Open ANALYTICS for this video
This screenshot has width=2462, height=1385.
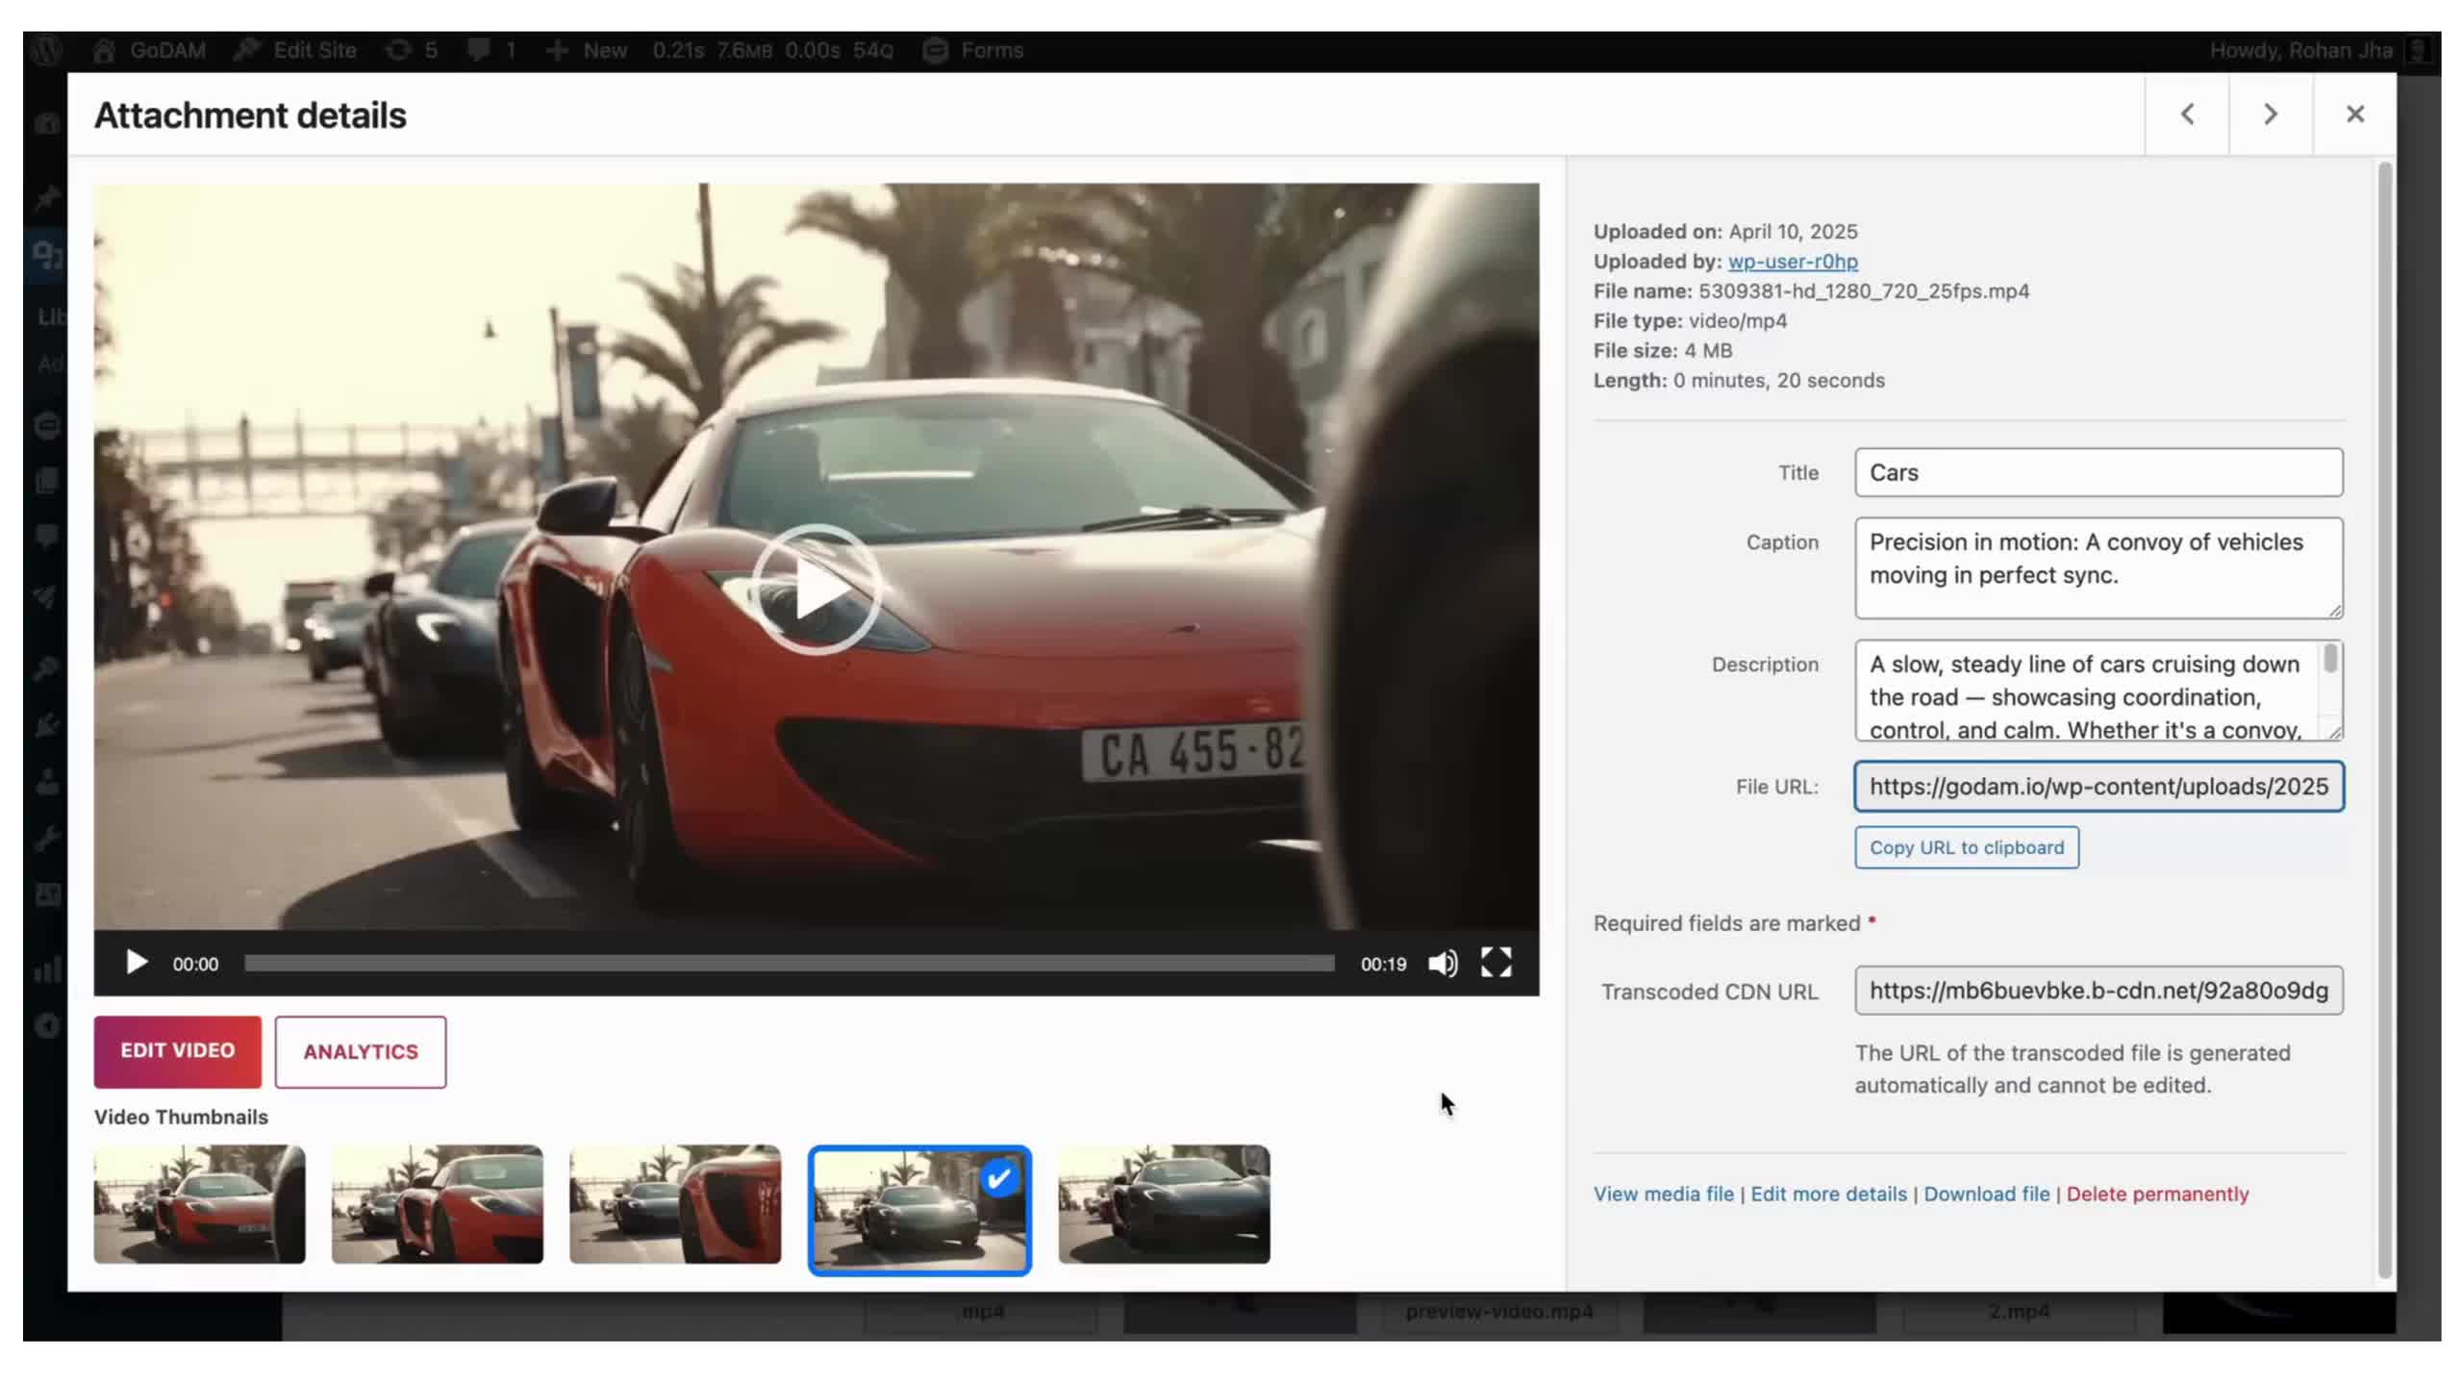point(360,1051)
